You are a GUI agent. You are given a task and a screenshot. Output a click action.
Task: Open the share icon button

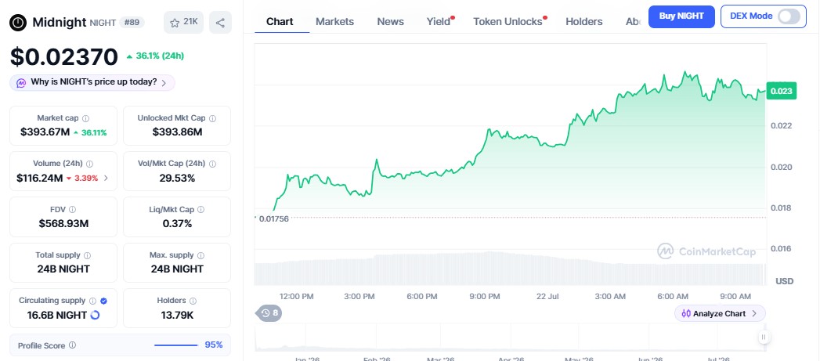click(x=220, y=22)
